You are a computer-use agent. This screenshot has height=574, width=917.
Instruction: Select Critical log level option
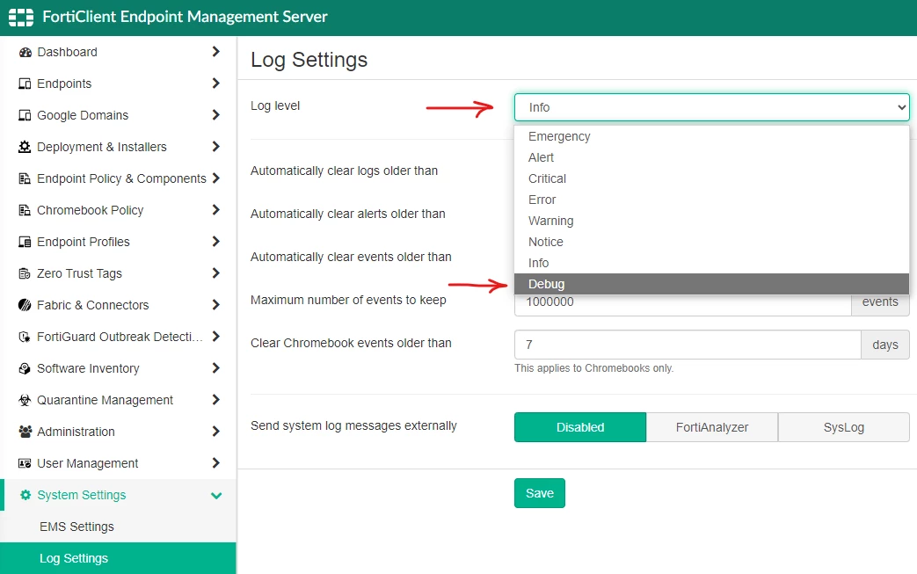click(x=712, y=178)
